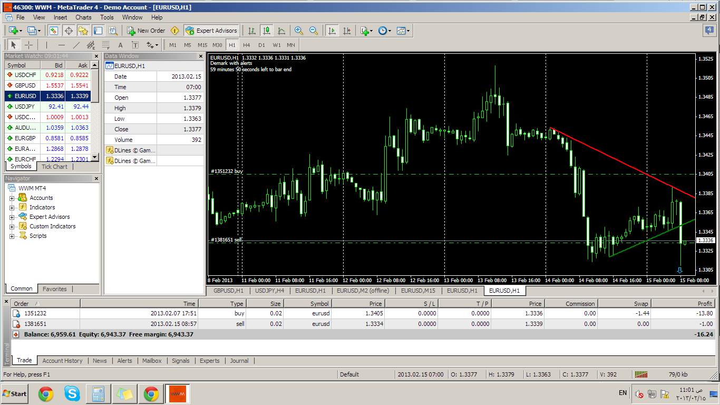Open the New Chart toolbar button
The height and width of the screenshot is (405, 720).
[15, 31]
